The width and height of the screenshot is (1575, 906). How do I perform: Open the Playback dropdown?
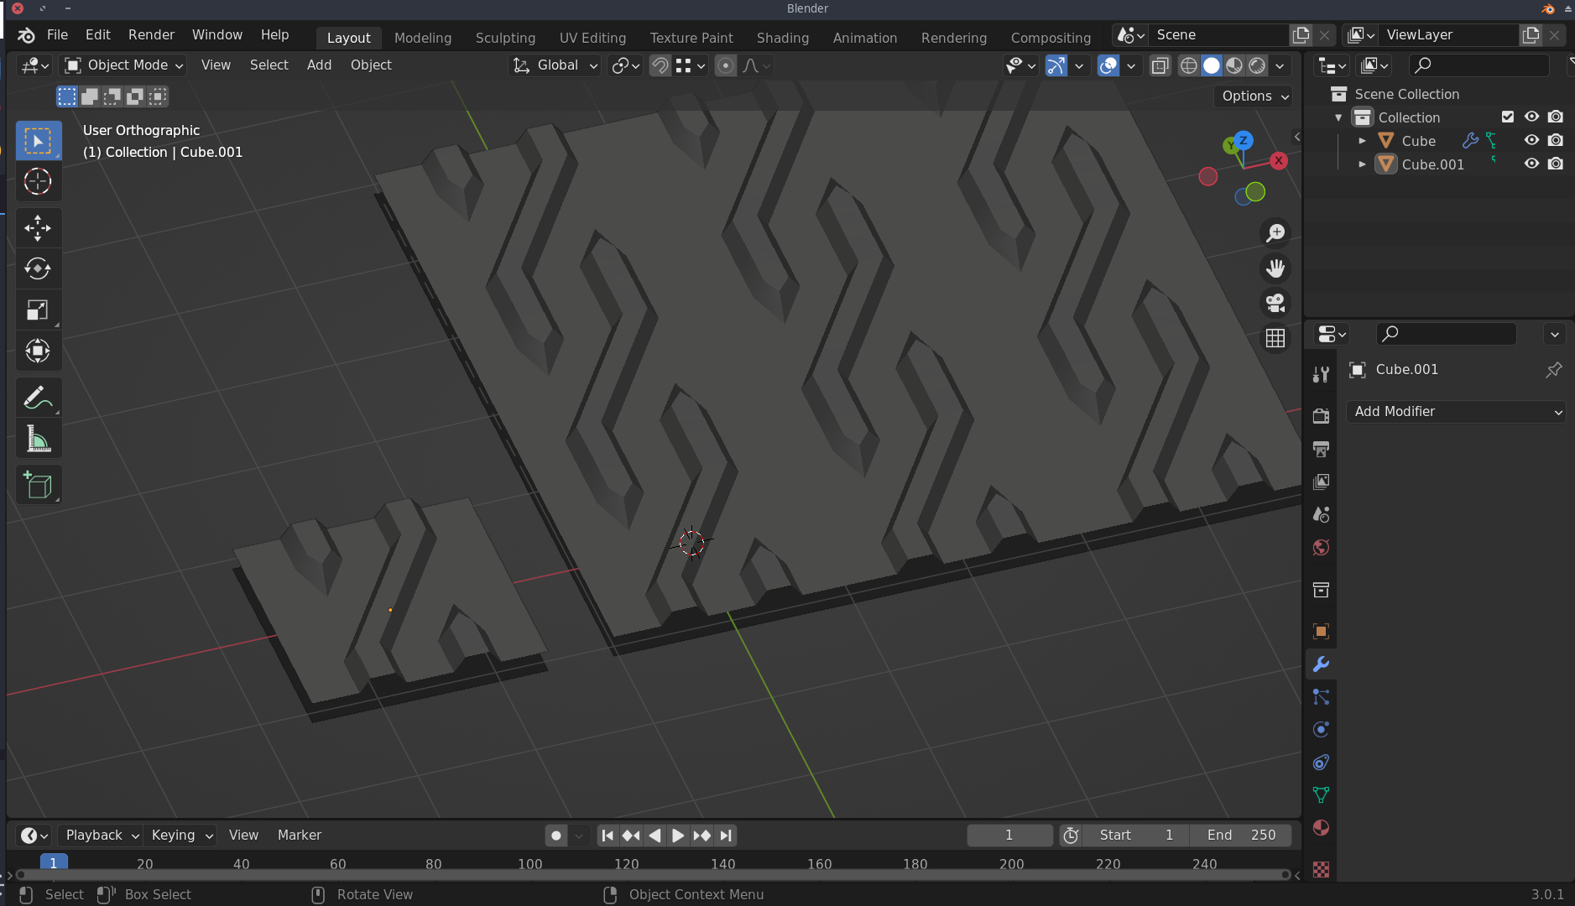pos(102,836)
